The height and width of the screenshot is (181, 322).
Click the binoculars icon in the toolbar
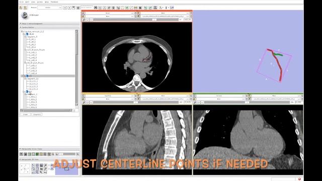(96, 8)
